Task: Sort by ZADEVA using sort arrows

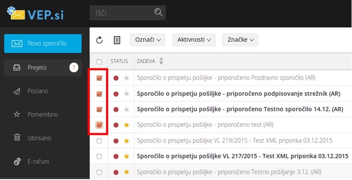Action: click(x=161, y=61)
